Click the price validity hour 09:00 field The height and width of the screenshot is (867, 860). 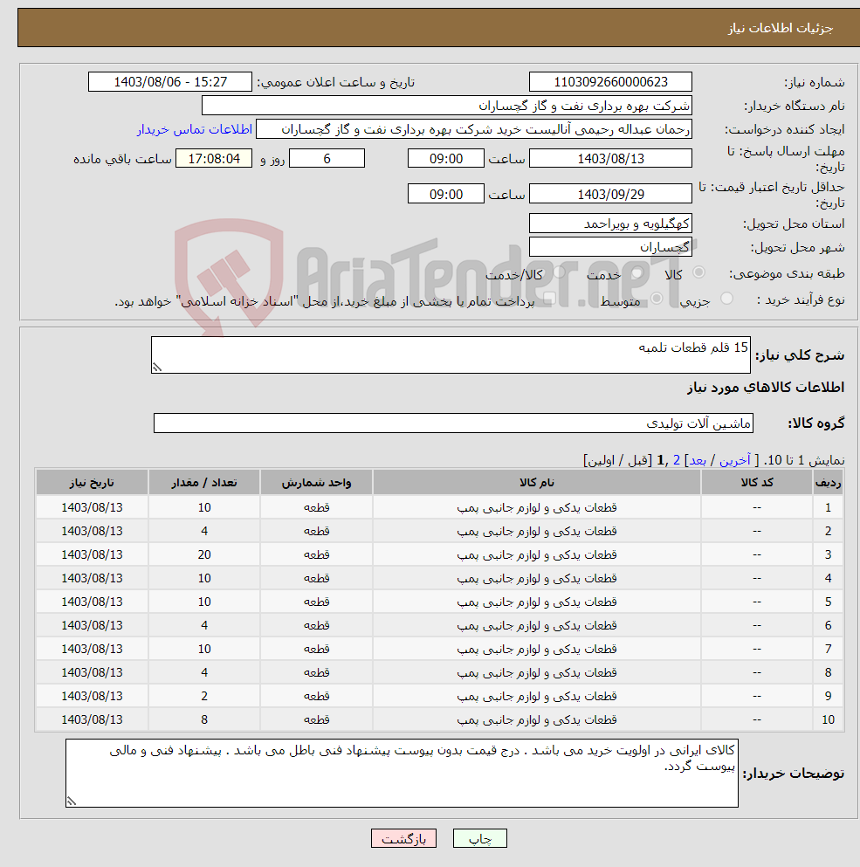pos(446,194)
